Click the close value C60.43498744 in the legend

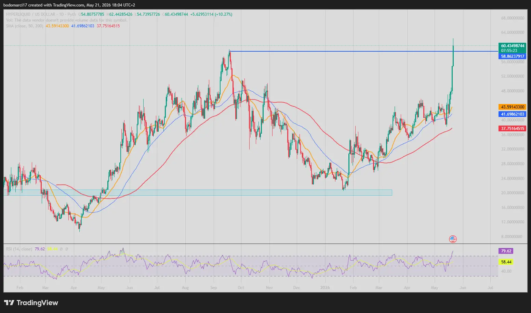[x=175, y=14]
